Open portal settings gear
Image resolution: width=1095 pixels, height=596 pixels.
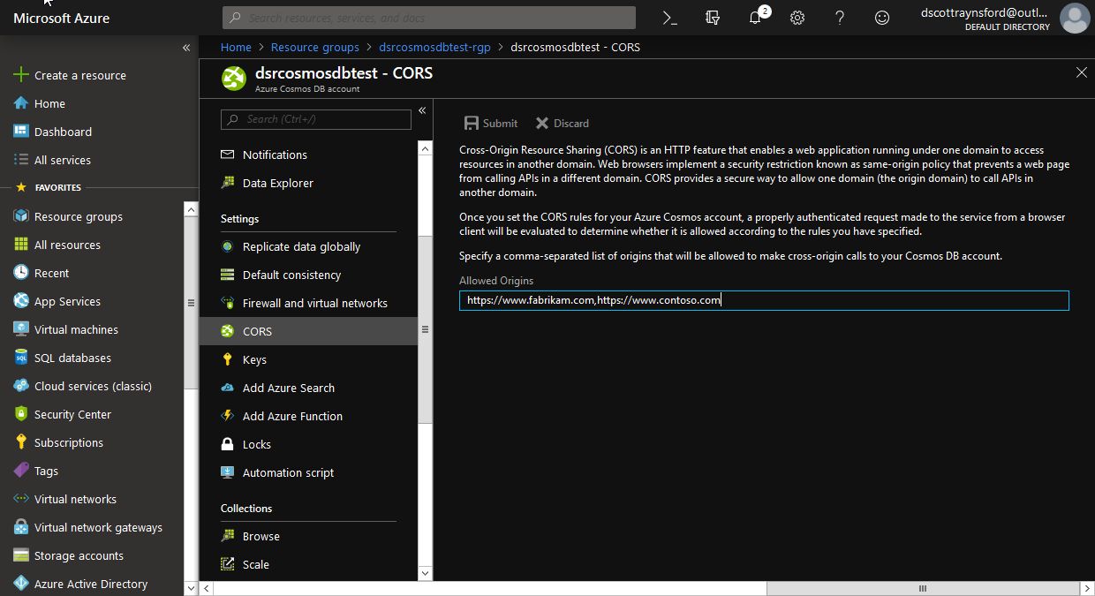[x=797, y=18]
